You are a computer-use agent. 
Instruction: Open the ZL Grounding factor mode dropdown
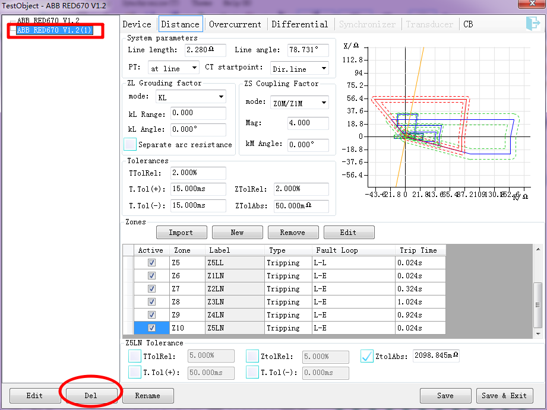point(189,96)
